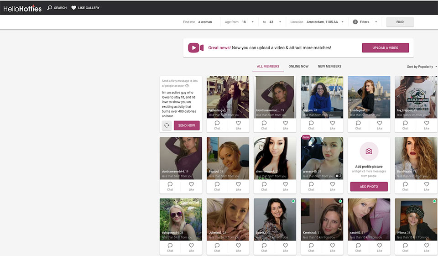Switch to the Online Now tab

[x=298, y=67]
